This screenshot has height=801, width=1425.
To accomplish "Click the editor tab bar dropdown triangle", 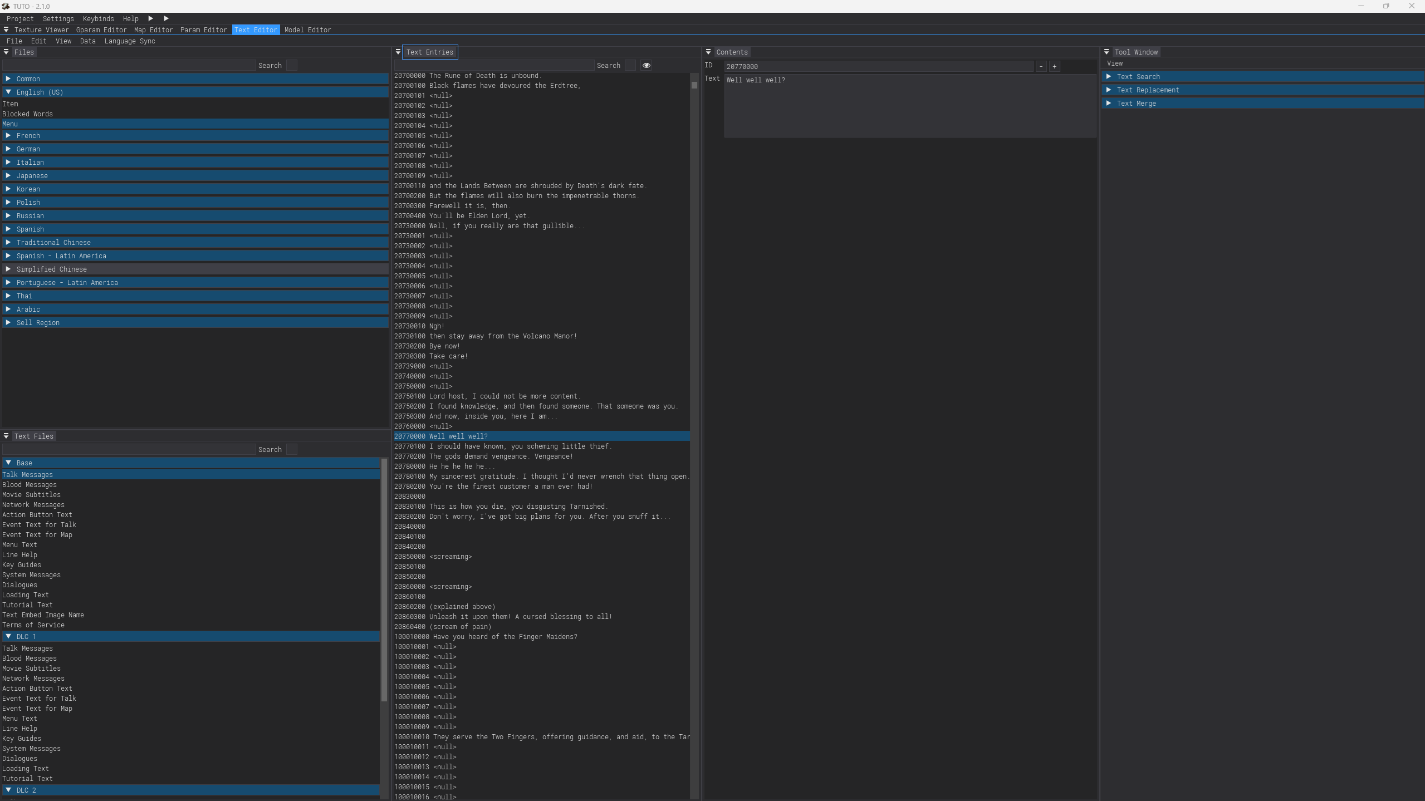I will tap(6, 30).
